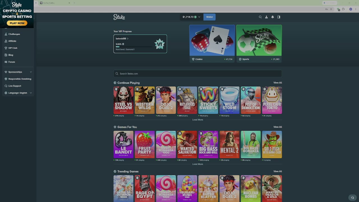Launch the Le Bandit game
Image resolution: width=359 pixels, height=202 pixels.
coord(123,144)
